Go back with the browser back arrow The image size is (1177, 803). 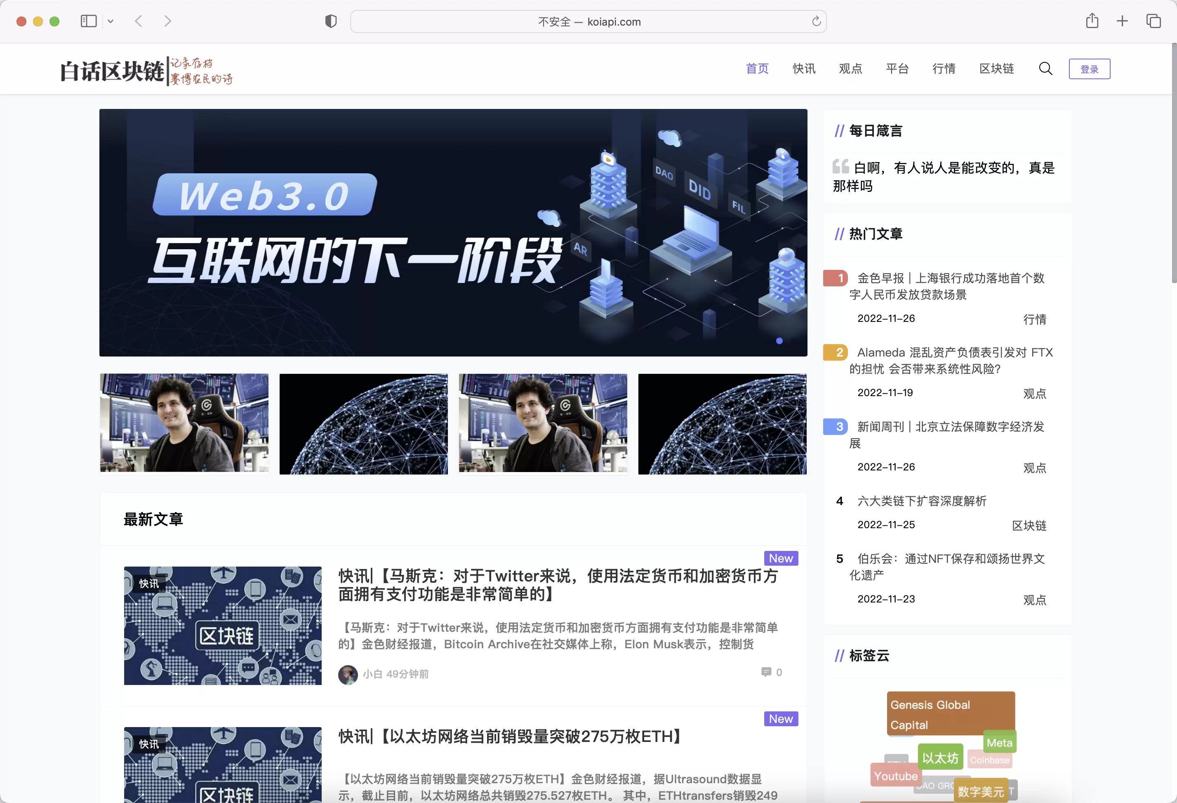click(x=138, y=21)
